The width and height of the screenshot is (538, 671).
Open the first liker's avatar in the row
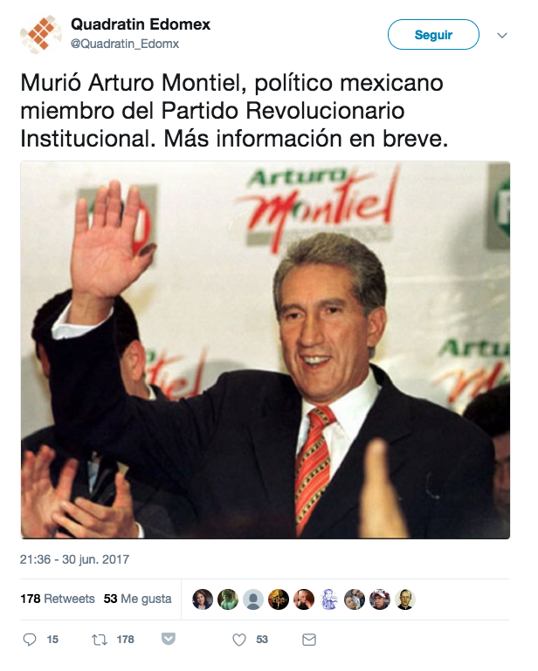coord(203,599)
